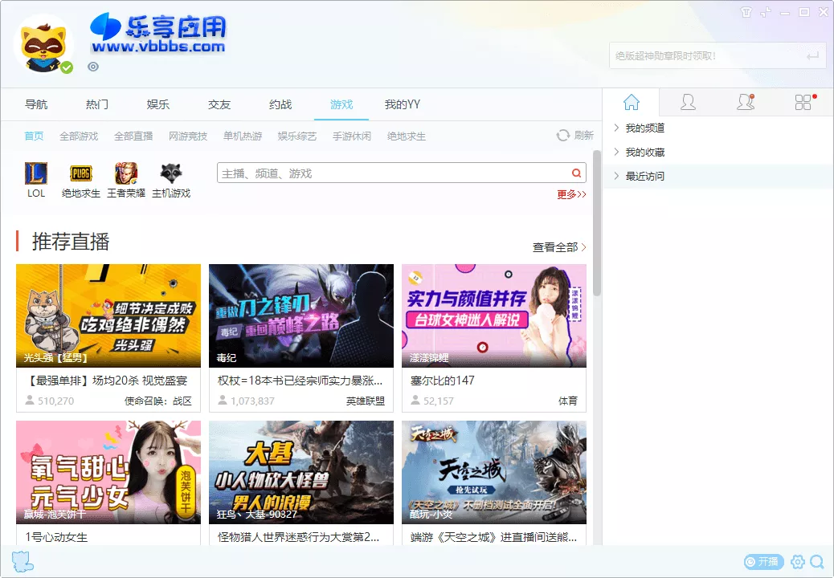Click the search magnifier at bottom right

(x=819, y=562)
